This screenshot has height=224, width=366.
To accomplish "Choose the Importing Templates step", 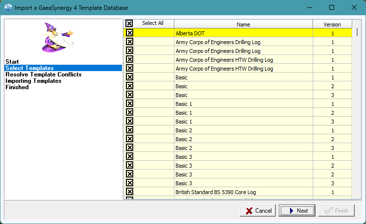I will pyautogui.click(x=33, y=81).
